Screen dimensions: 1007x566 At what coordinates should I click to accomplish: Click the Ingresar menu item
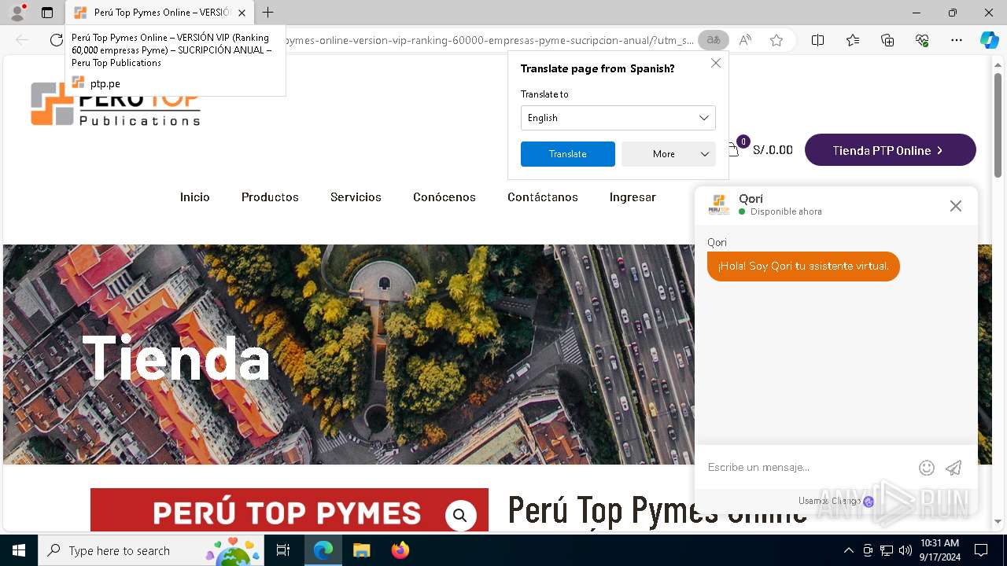[633, 197]
